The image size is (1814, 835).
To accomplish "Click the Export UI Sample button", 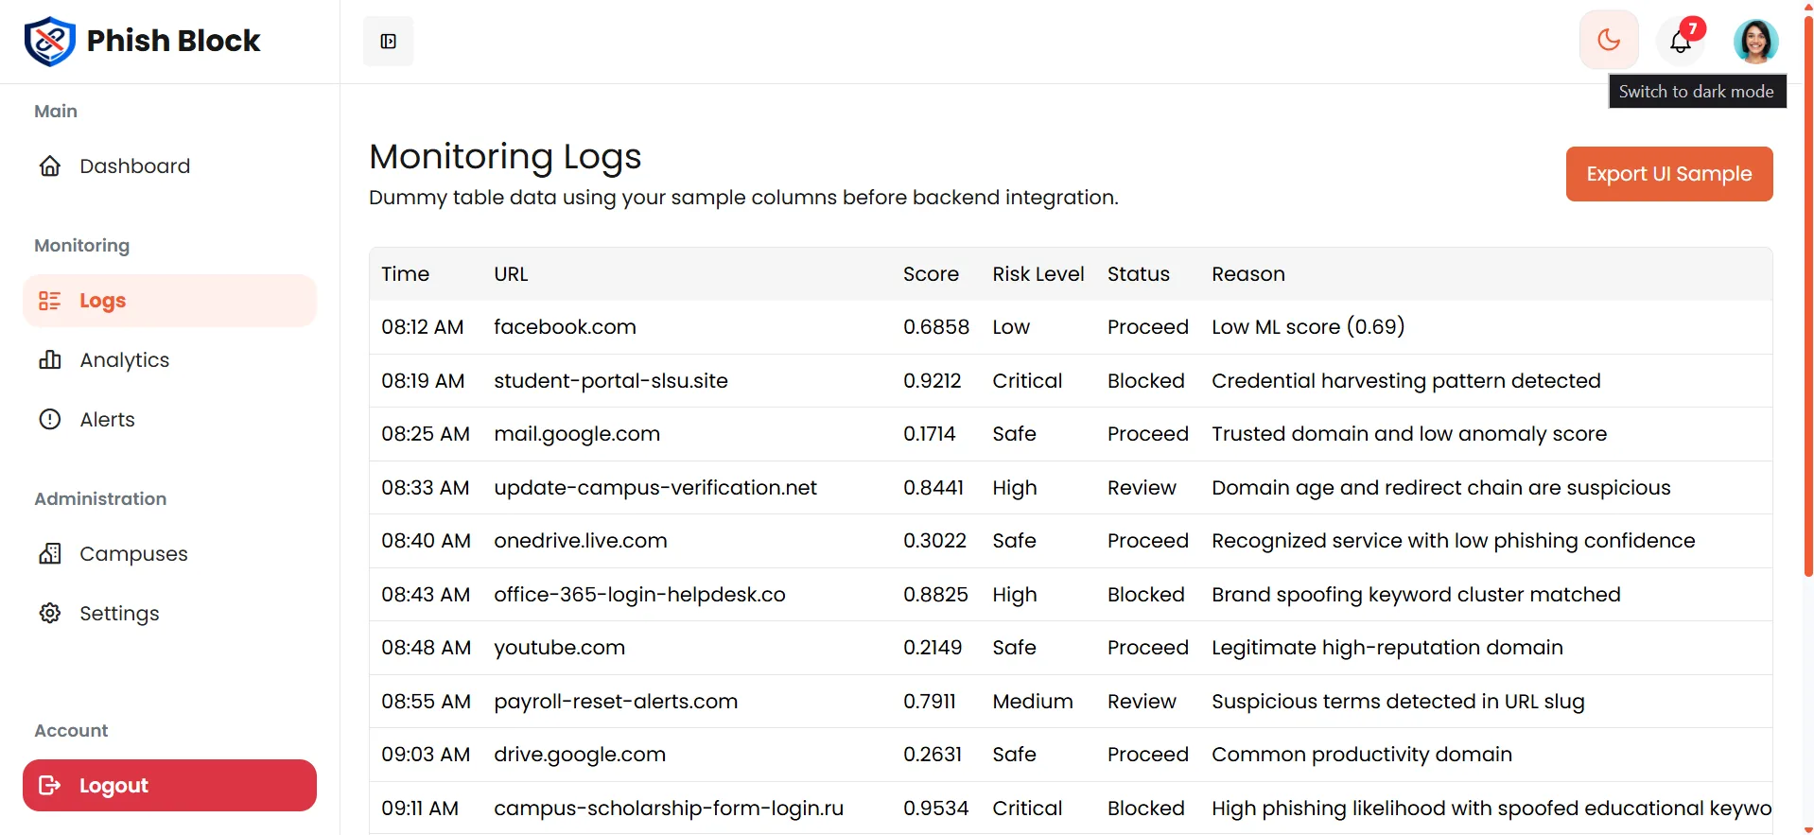I will 1669,174.
